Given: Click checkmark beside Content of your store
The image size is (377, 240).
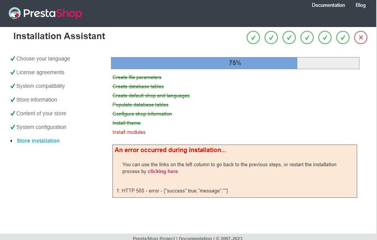Looking at the screenshot, I should 13,113.
